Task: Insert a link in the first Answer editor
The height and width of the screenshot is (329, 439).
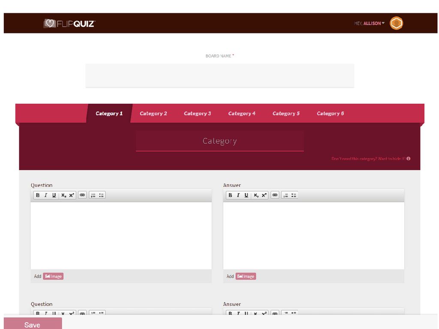Action: point(275,195)
